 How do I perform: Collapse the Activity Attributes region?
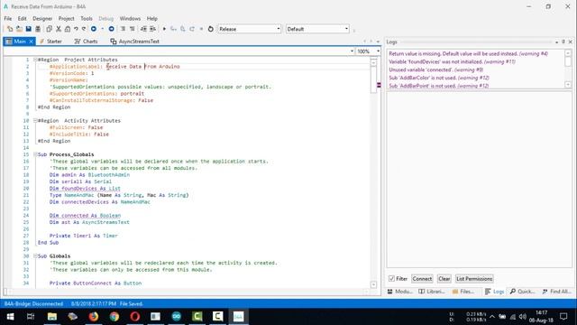(35, 120)
